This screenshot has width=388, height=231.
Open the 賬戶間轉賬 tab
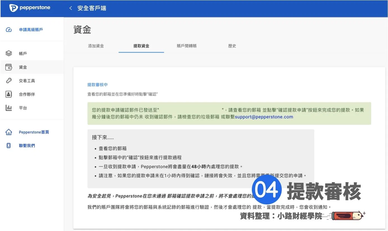(187, 46)
